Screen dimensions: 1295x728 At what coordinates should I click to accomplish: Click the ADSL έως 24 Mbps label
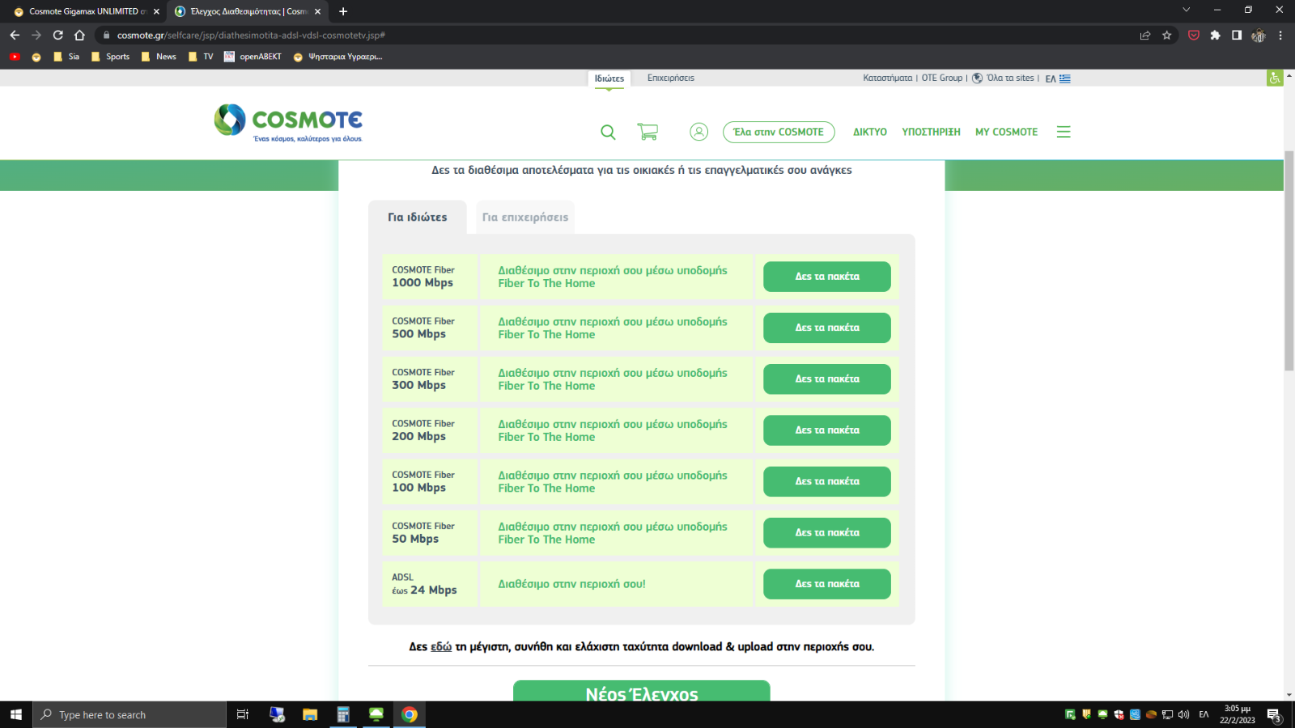(x=424, y=584)
